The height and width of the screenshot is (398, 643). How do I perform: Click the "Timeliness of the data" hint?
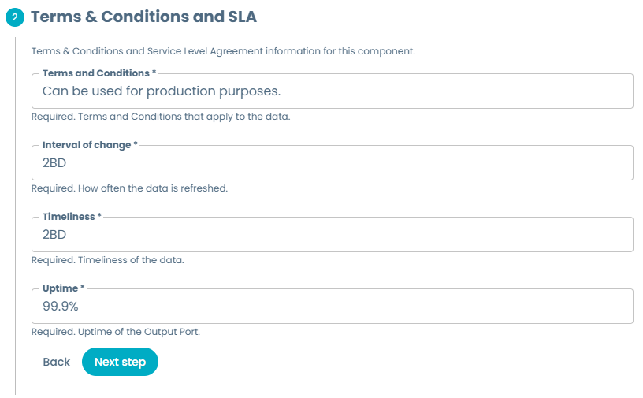click(107, 260)
